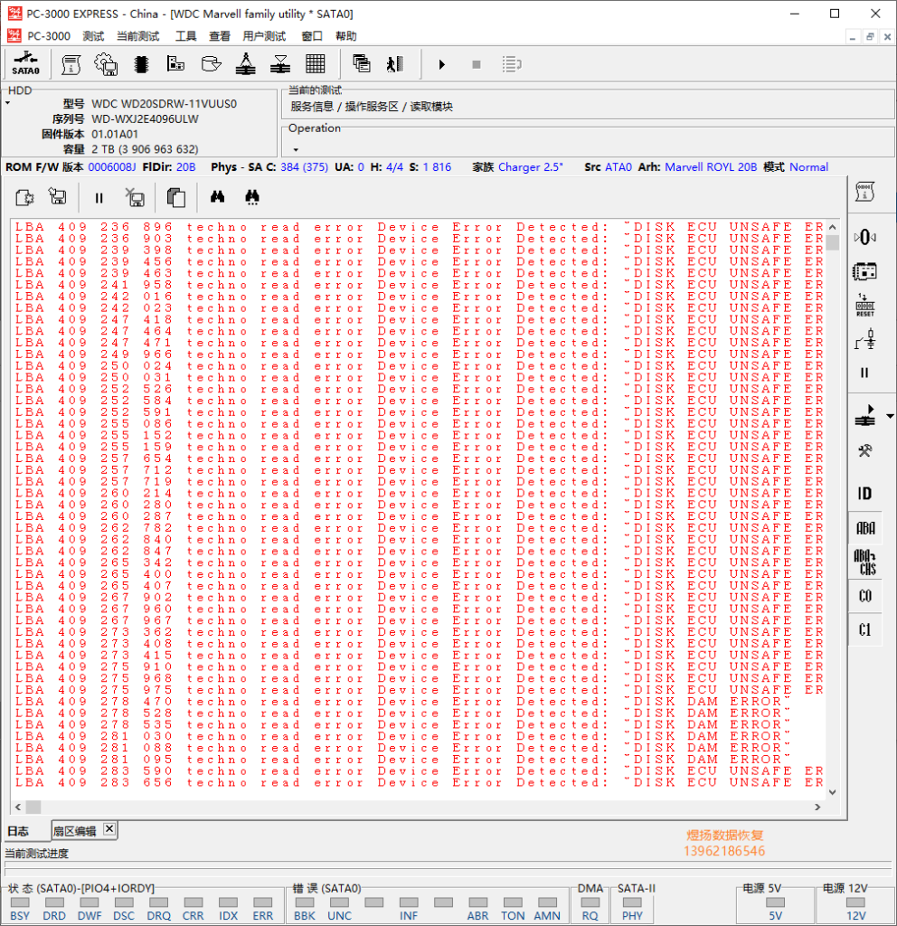Expand the dropdown arrow beside the platters sidebar icon
Viewport: 897px width, 926px height.
[890, 416]
